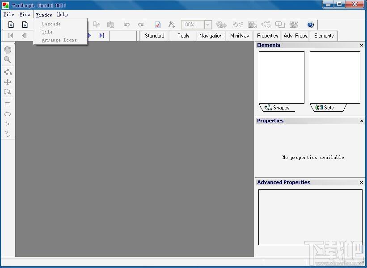
Task: Switch to the Shapes tab
Action: pos(277,108)
